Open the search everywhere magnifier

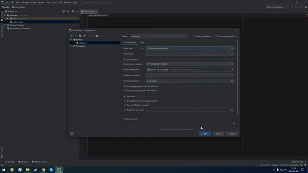coord(306,7)
